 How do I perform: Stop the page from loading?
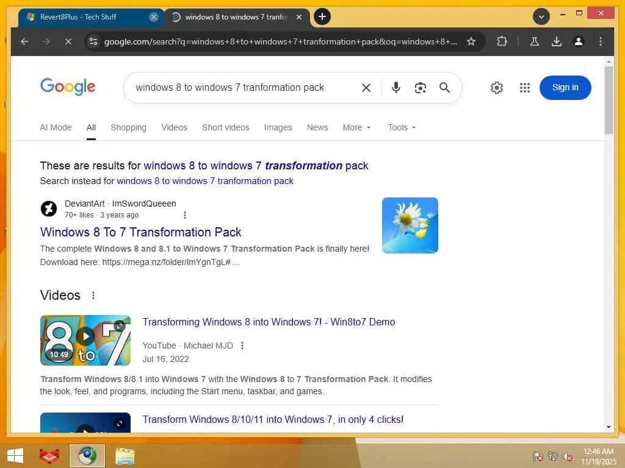coord(68,41)
